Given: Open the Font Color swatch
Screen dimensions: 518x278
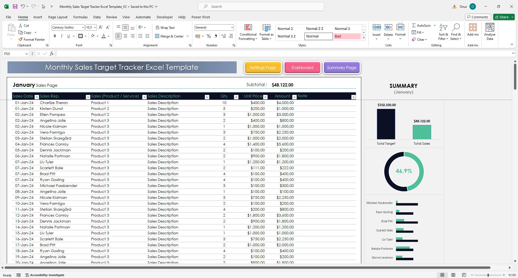Looking at the screenshot, I should click(x=104, y=36).
